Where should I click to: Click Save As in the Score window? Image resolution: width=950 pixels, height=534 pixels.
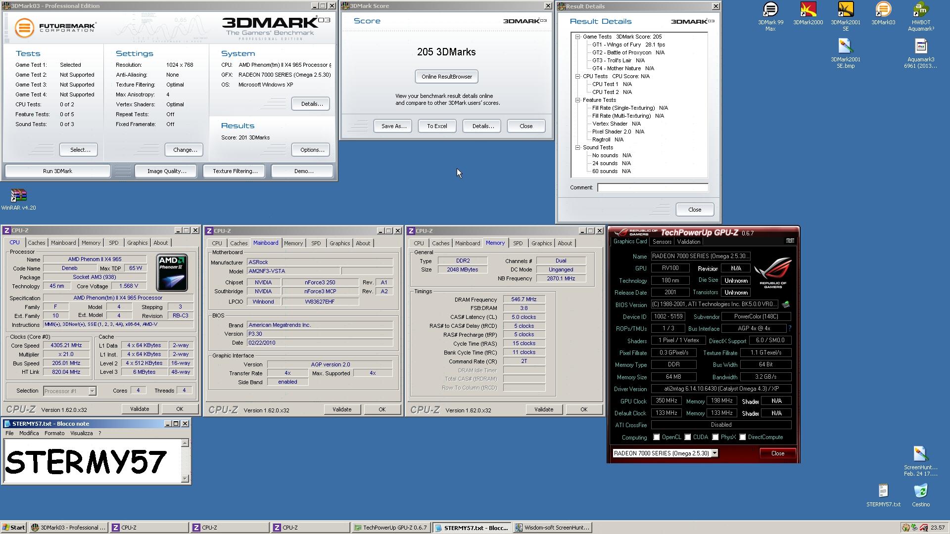pos(393,126)
